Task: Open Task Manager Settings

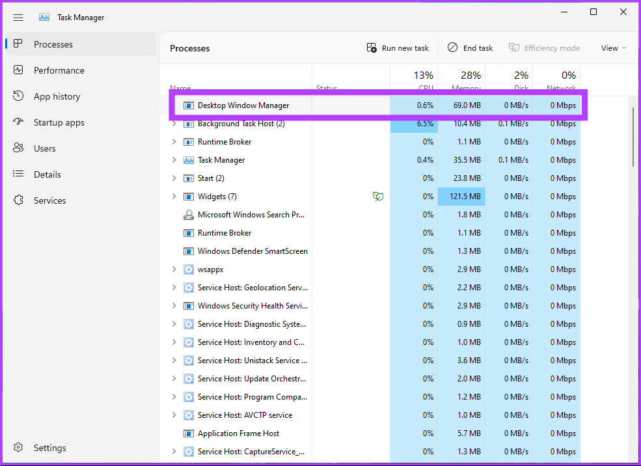Action: coord(49,447)
